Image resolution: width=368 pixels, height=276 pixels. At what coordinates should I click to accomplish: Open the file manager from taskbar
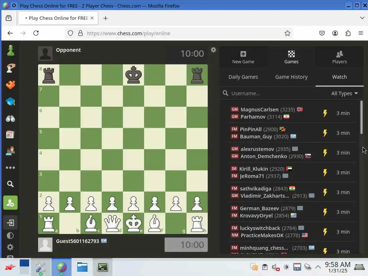(82, 267)
